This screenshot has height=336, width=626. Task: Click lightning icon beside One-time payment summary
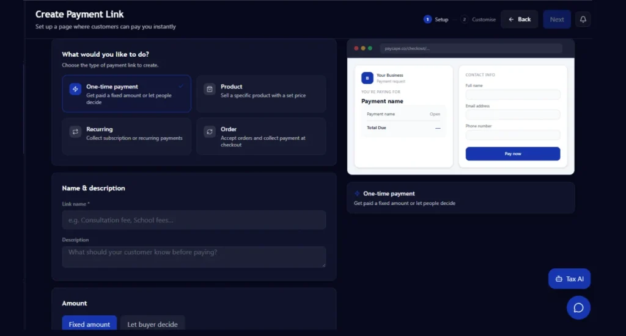(357, 193)
